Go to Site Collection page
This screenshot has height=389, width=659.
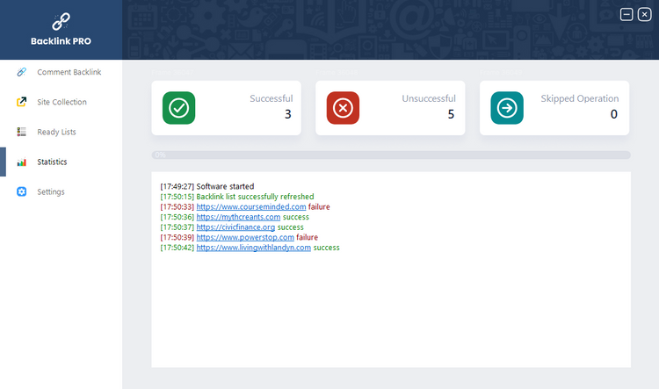(x=62, y=102)
